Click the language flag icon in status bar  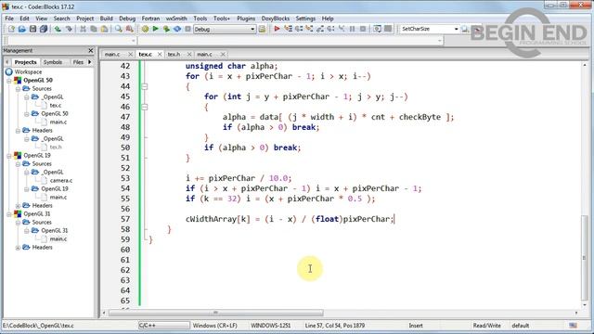point(574,326)
